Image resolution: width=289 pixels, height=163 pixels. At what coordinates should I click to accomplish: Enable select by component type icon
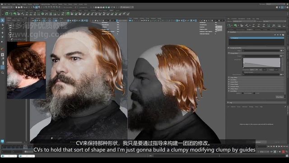click(x=39, y=7)
